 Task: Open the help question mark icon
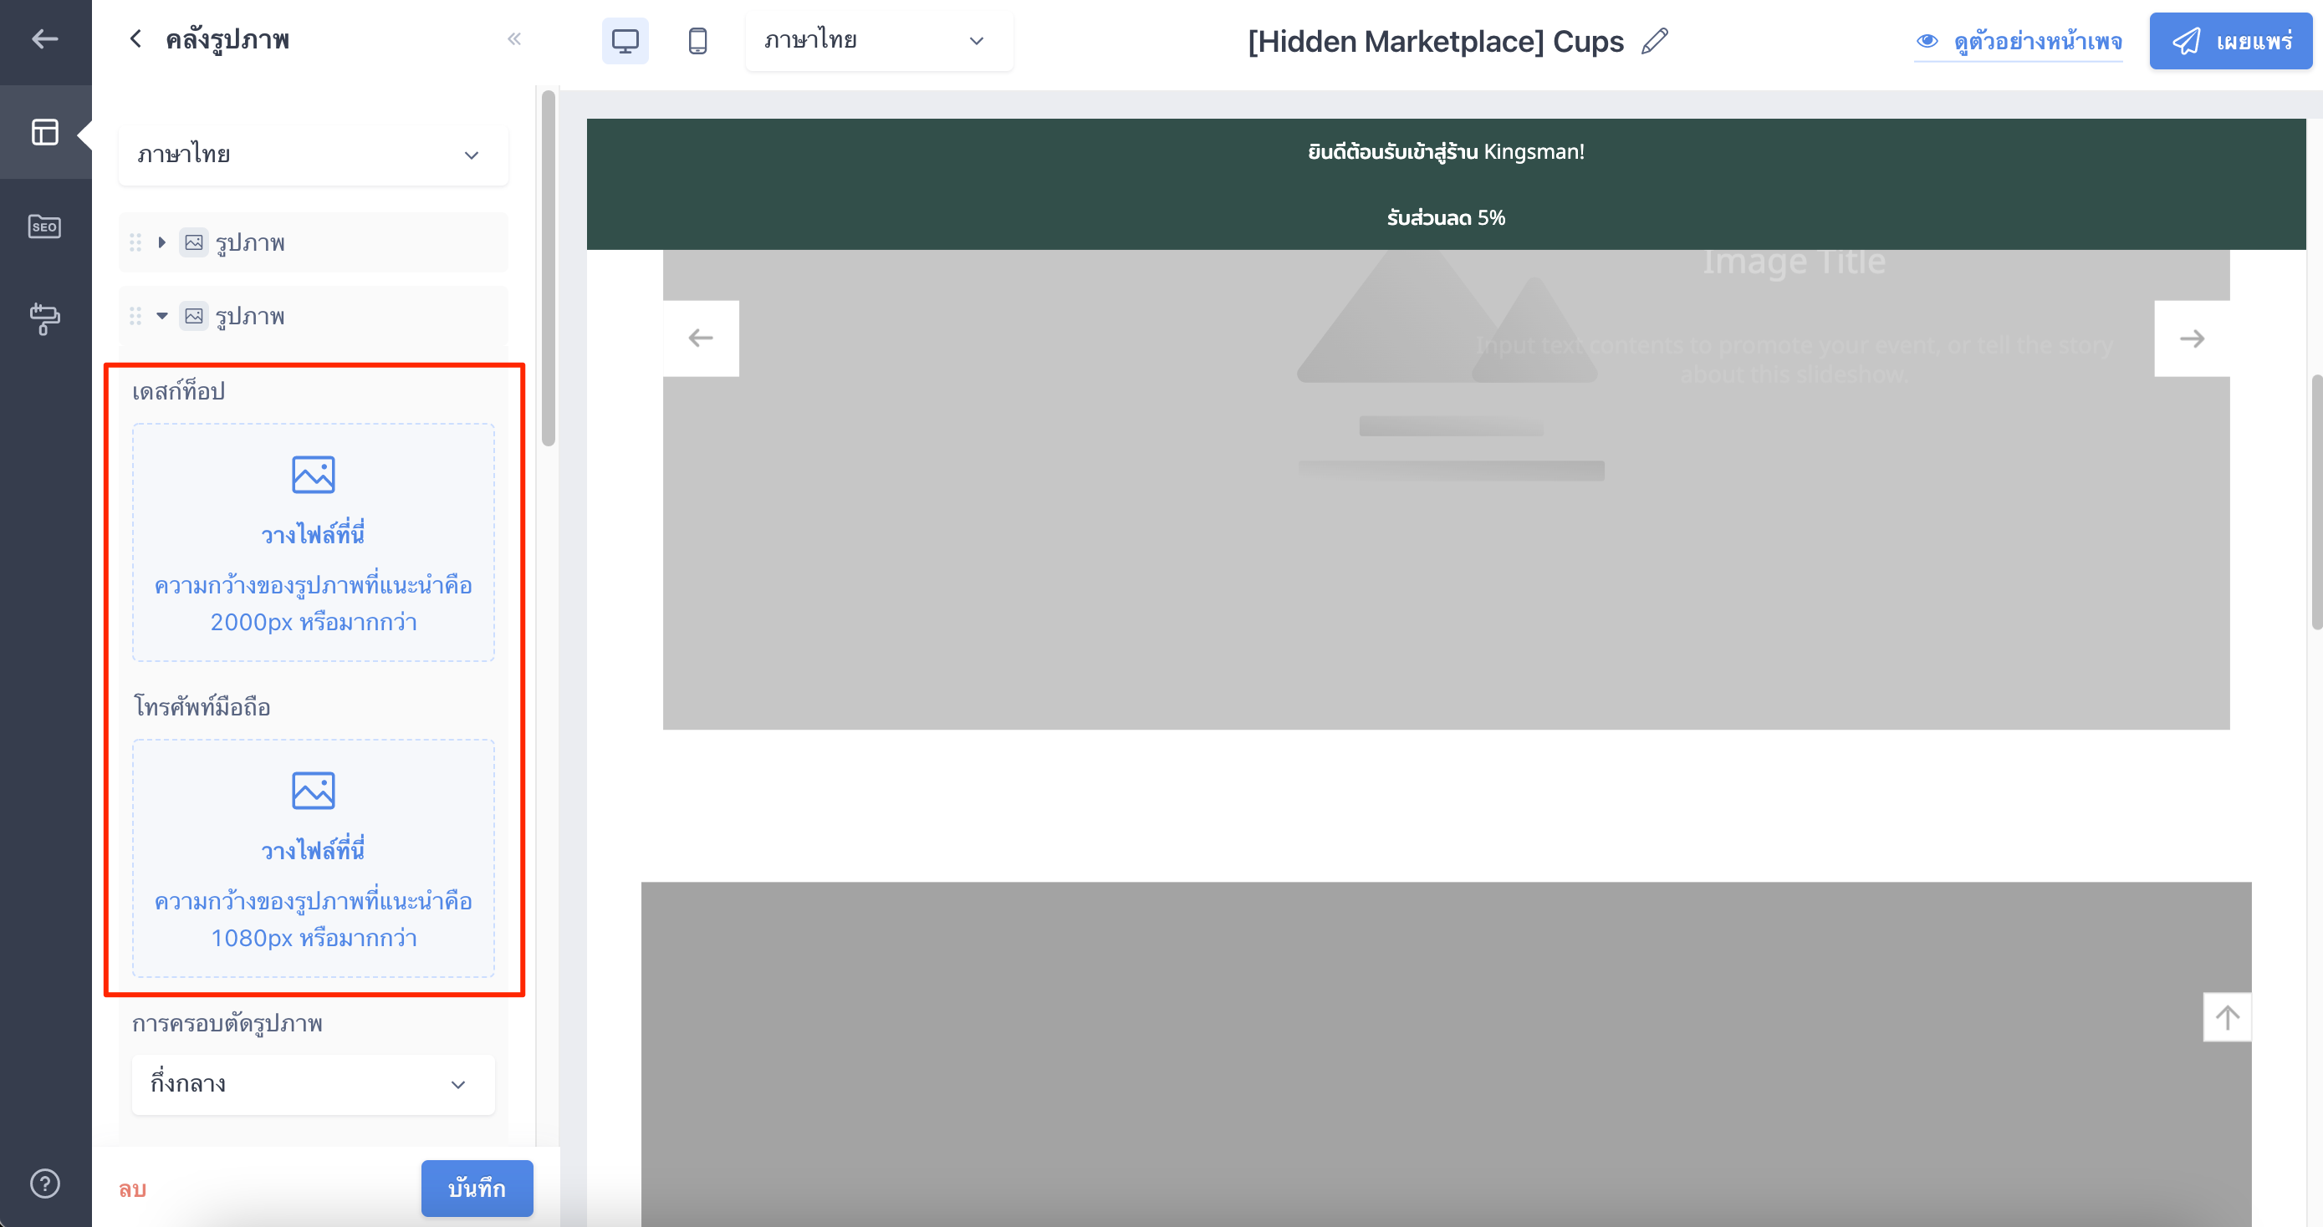[x=45, y=1183]
